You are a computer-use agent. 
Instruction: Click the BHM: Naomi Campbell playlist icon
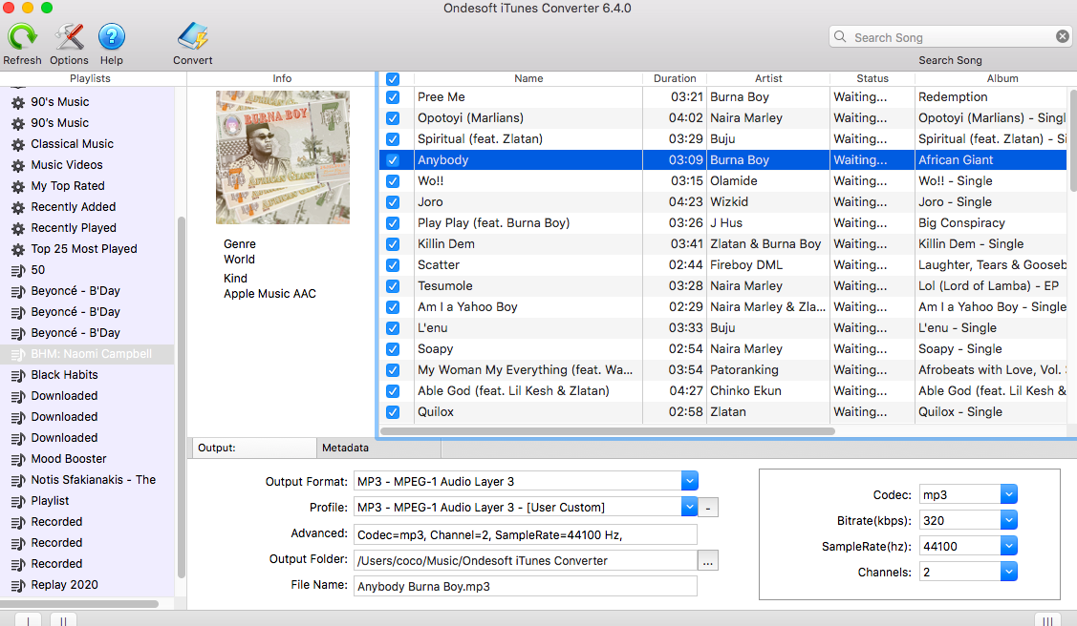[18, 354]
